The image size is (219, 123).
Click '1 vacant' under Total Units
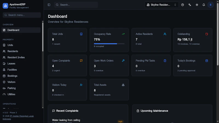pos(56,44)
